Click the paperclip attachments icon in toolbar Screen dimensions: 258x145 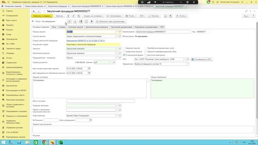click(73, 16)
